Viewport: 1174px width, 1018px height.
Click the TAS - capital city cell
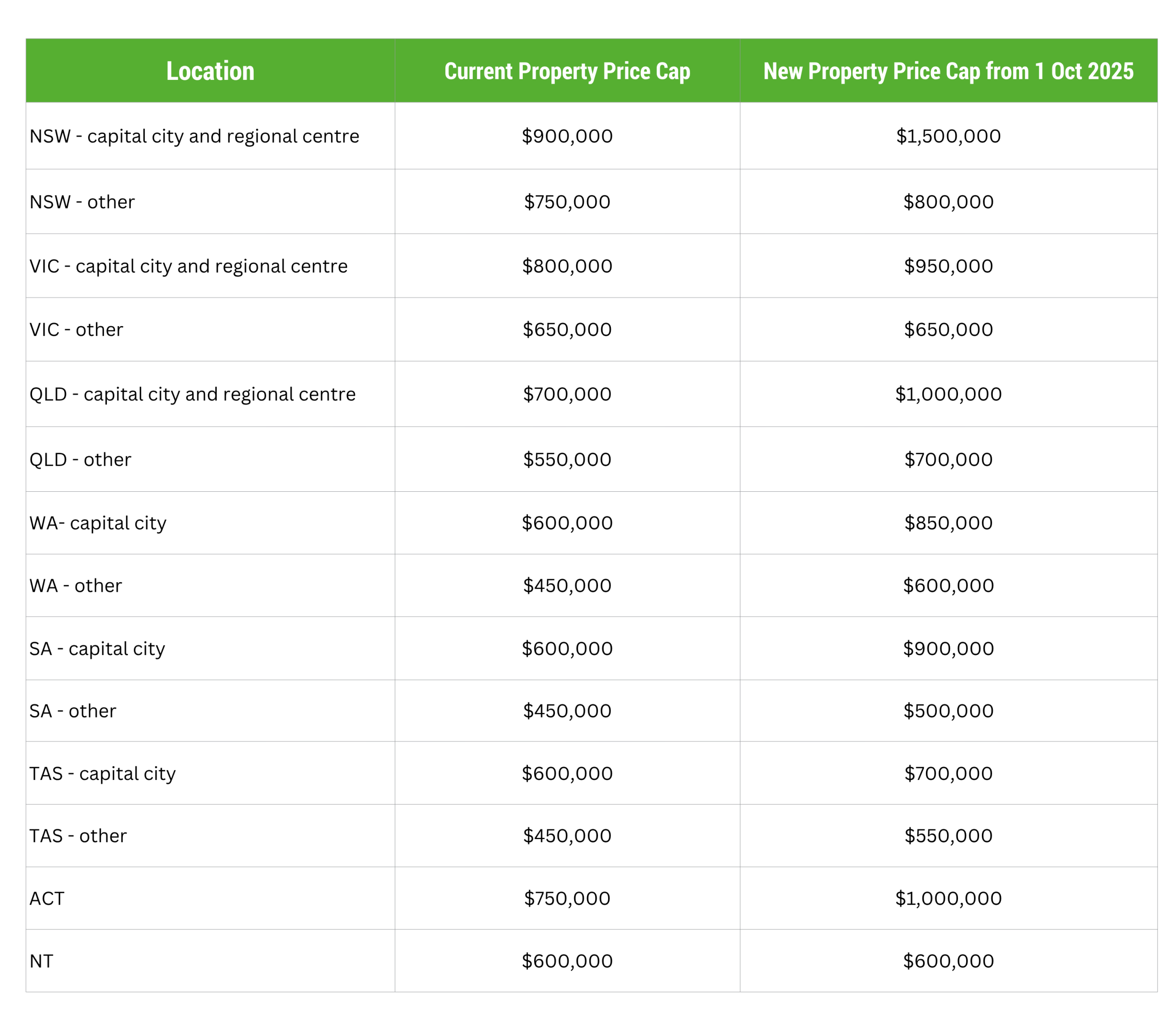[x=102, y=774]
